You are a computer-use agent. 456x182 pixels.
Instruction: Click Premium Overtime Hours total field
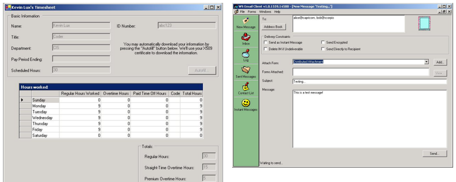click(209, 178)
